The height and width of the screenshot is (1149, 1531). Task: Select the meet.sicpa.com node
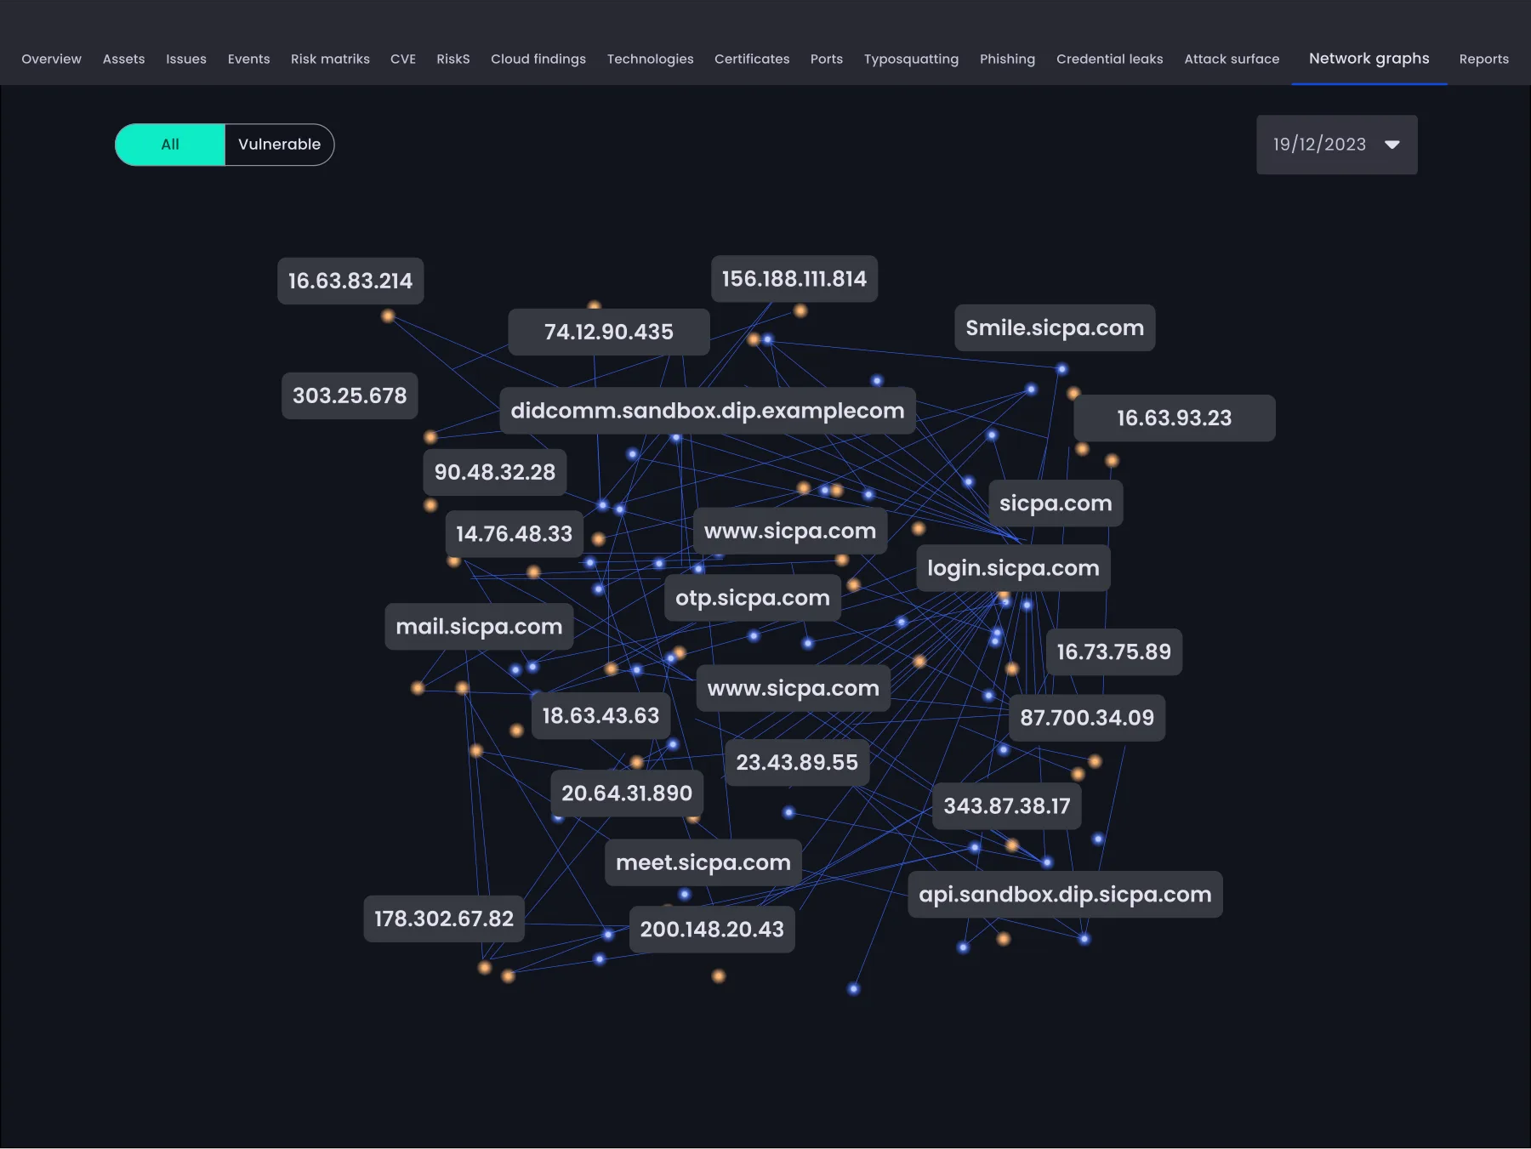click(703, 862)
